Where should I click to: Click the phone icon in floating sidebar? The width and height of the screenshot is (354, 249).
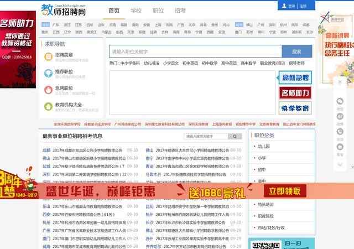click(340, 132)
